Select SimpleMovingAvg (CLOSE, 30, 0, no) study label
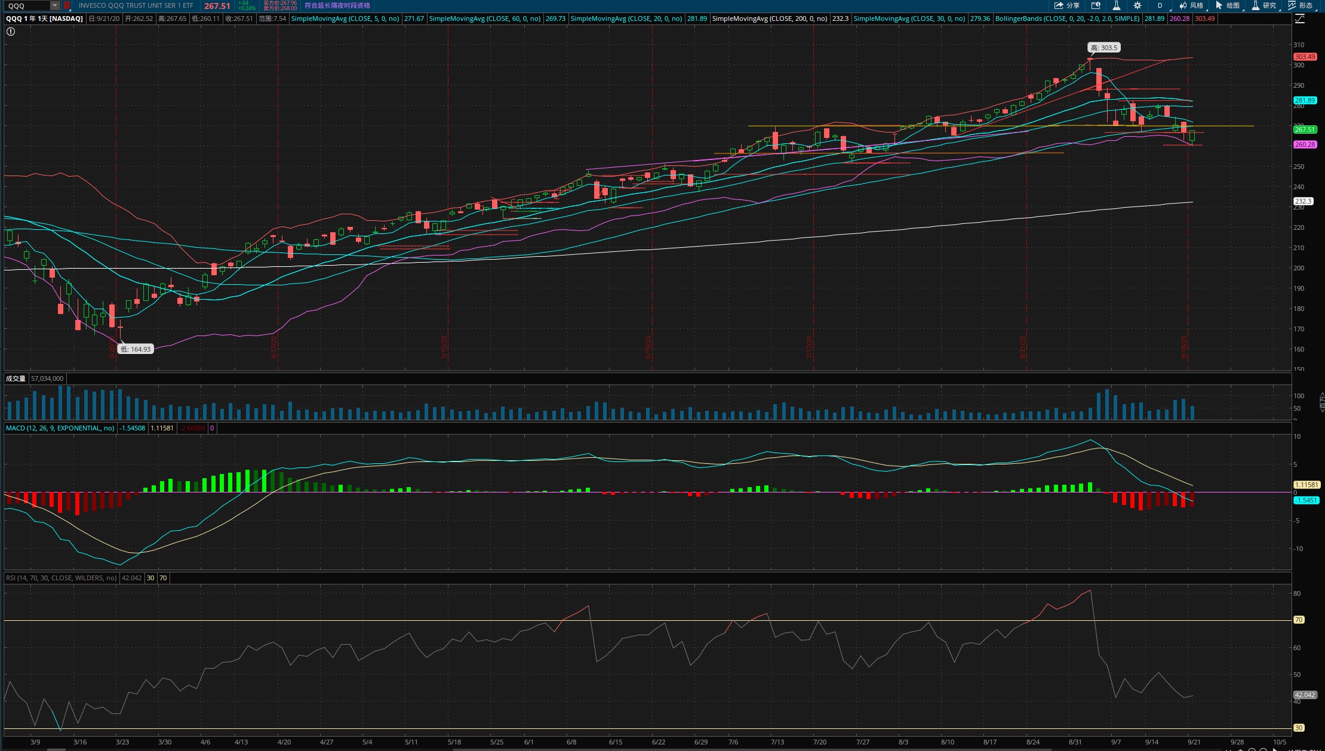 909,19
